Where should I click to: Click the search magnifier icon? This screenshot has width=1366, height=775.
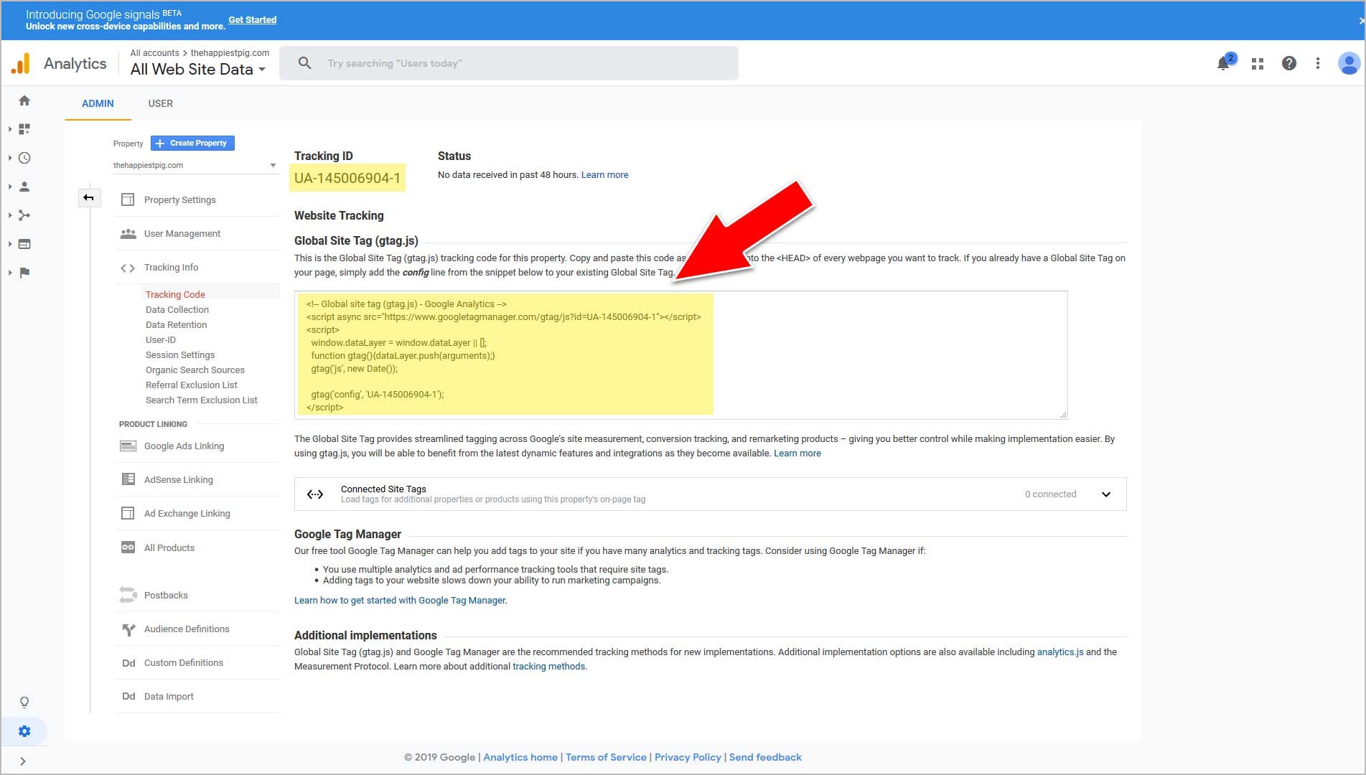point(304,63)
